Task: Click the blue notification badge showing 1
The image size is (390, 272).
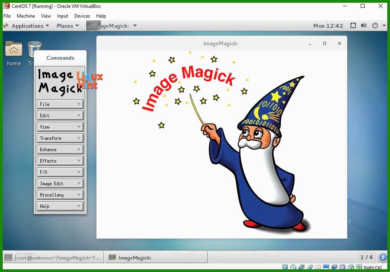Action: (x=382, y=257)
